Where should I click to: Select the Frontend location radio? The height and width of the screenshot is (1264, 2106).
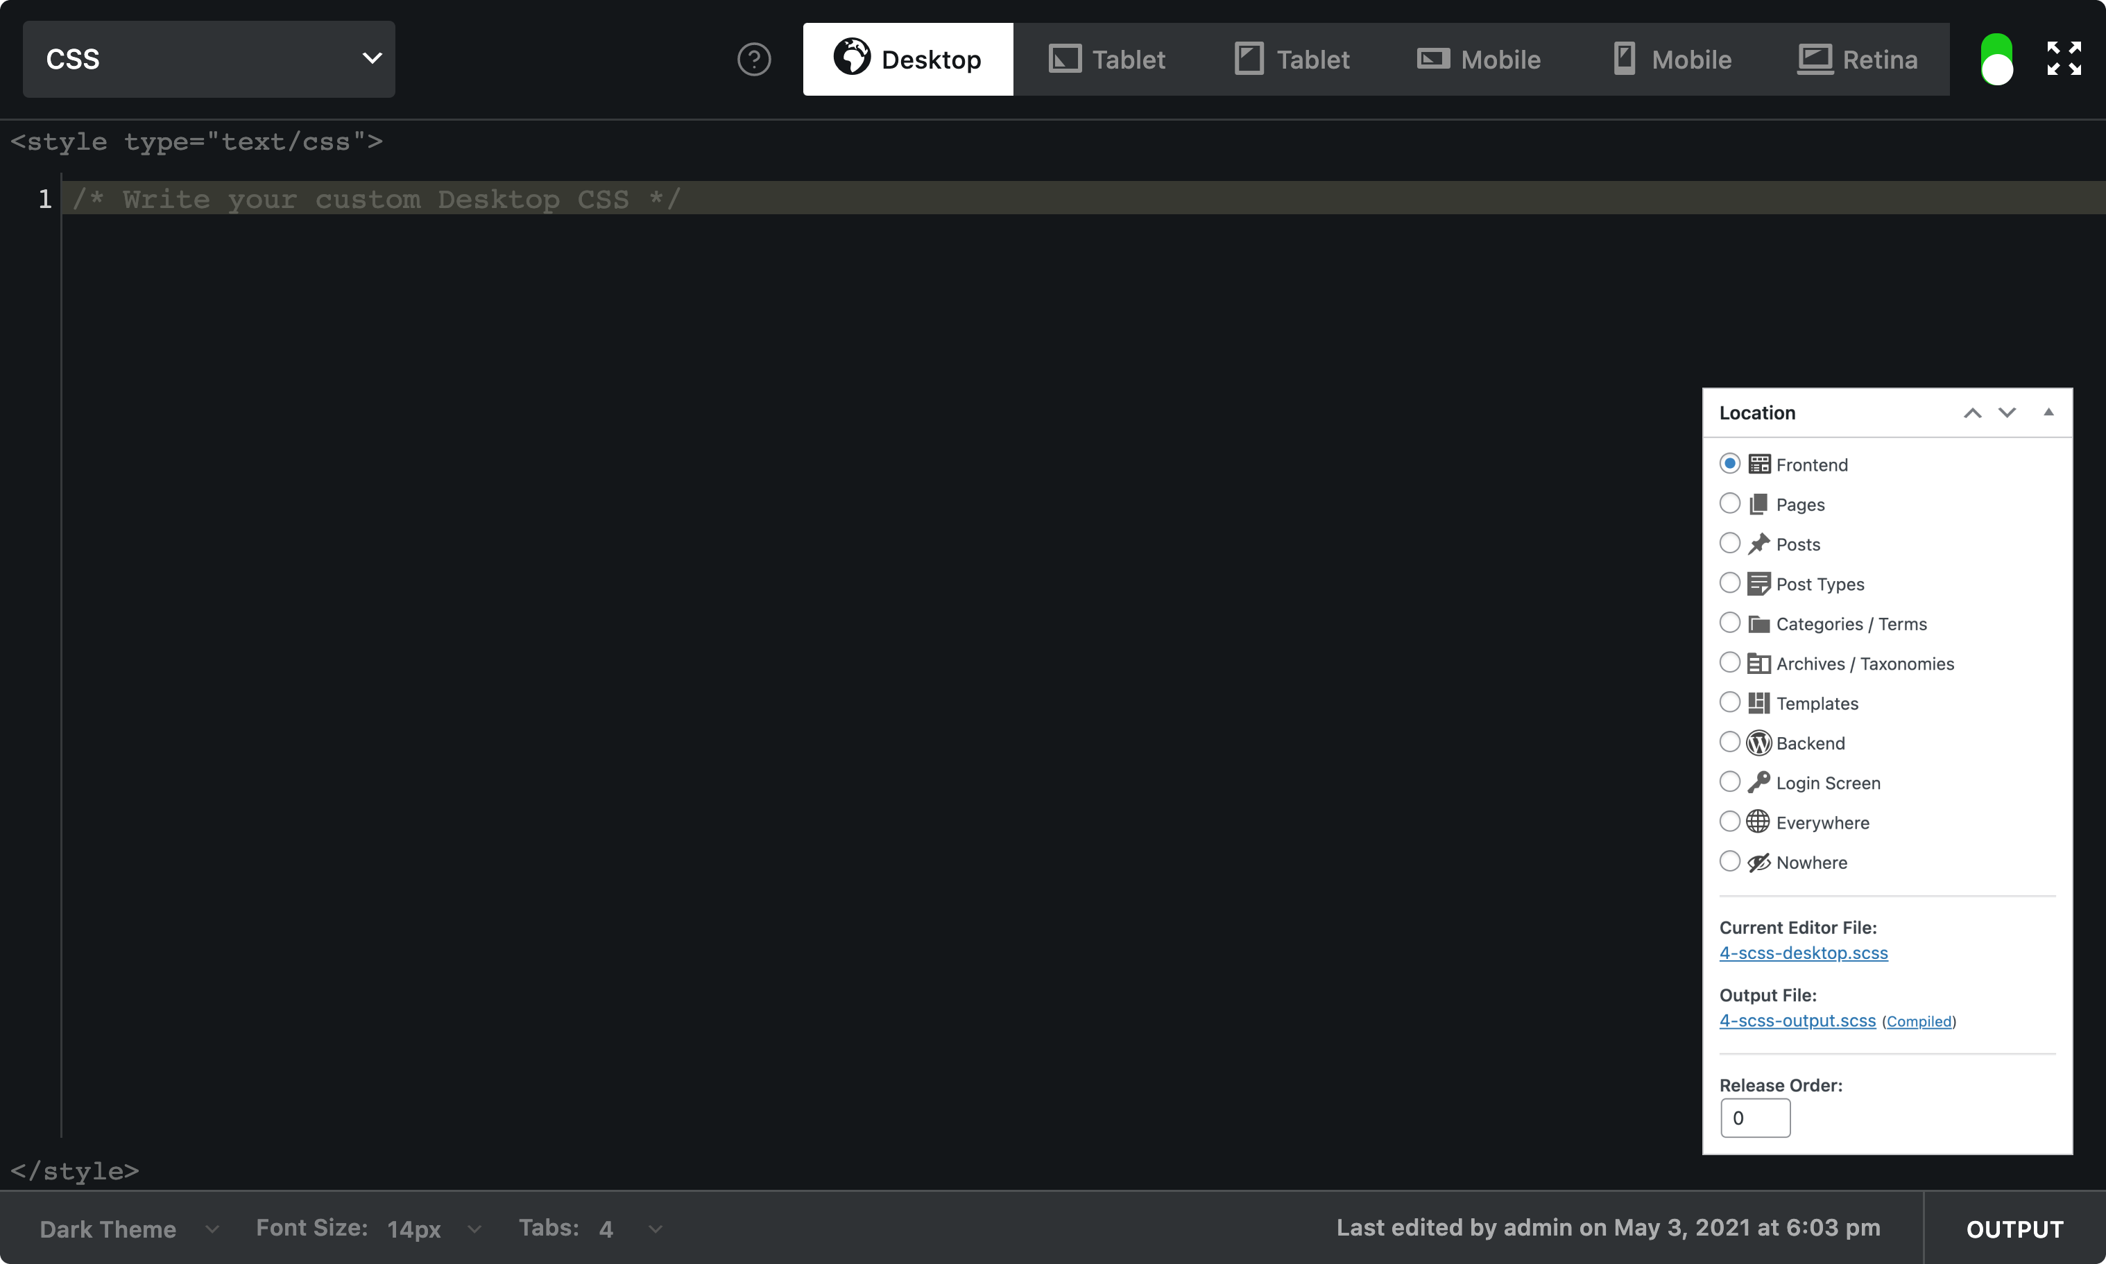tap(1730, 462)
